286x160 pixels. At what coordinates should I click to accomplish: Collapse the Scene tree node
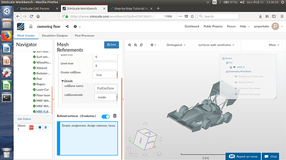(223, 58)
